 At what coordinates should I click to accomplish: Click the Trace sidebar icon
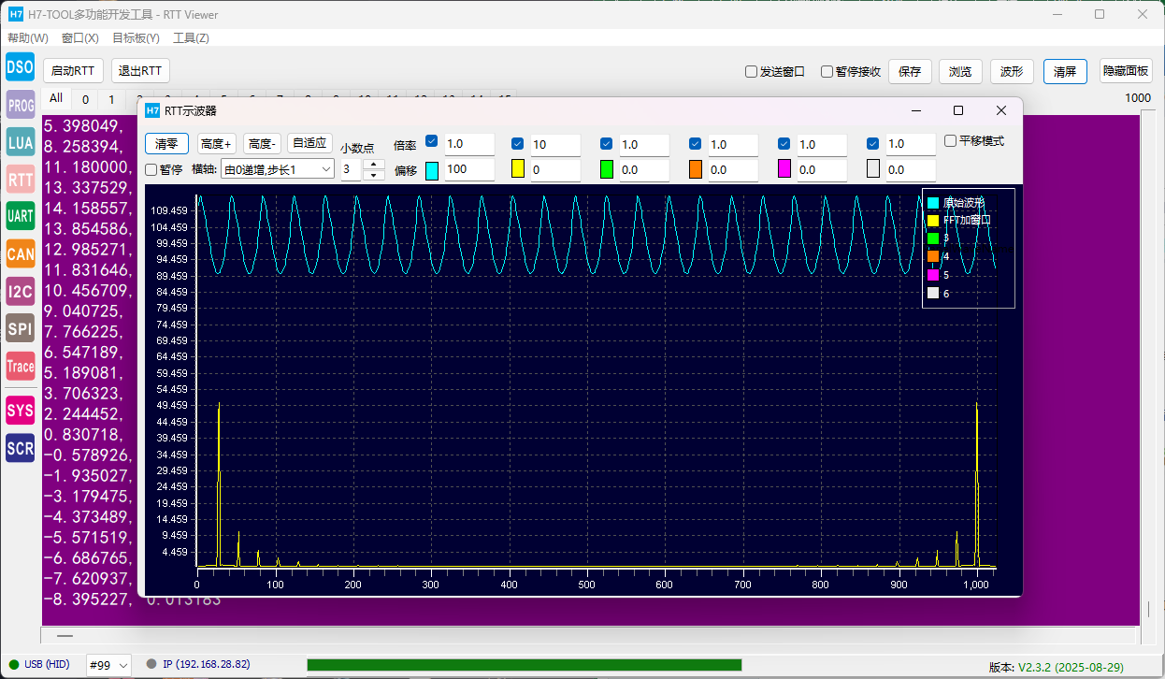click(x=20, y=367)
